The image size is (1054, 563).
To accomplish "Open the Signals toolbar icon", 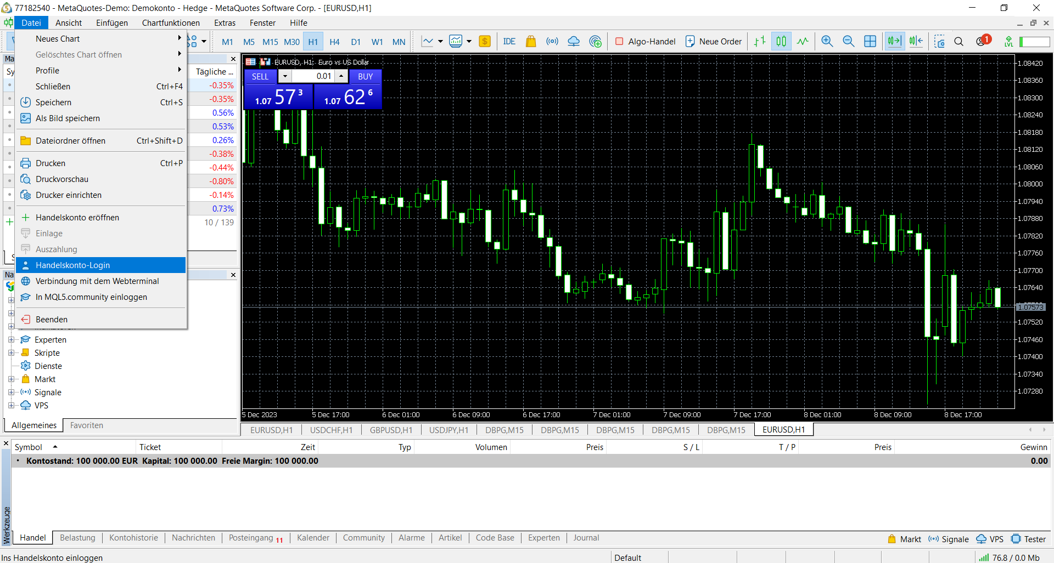I will (x=552, y=42).
